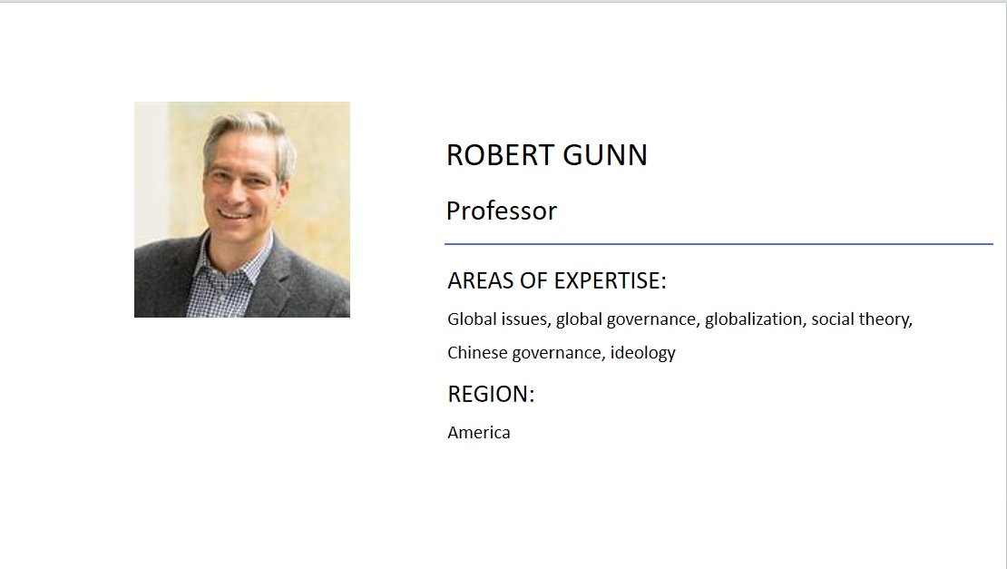Click the "Professor" title text

tap(501, 211)
